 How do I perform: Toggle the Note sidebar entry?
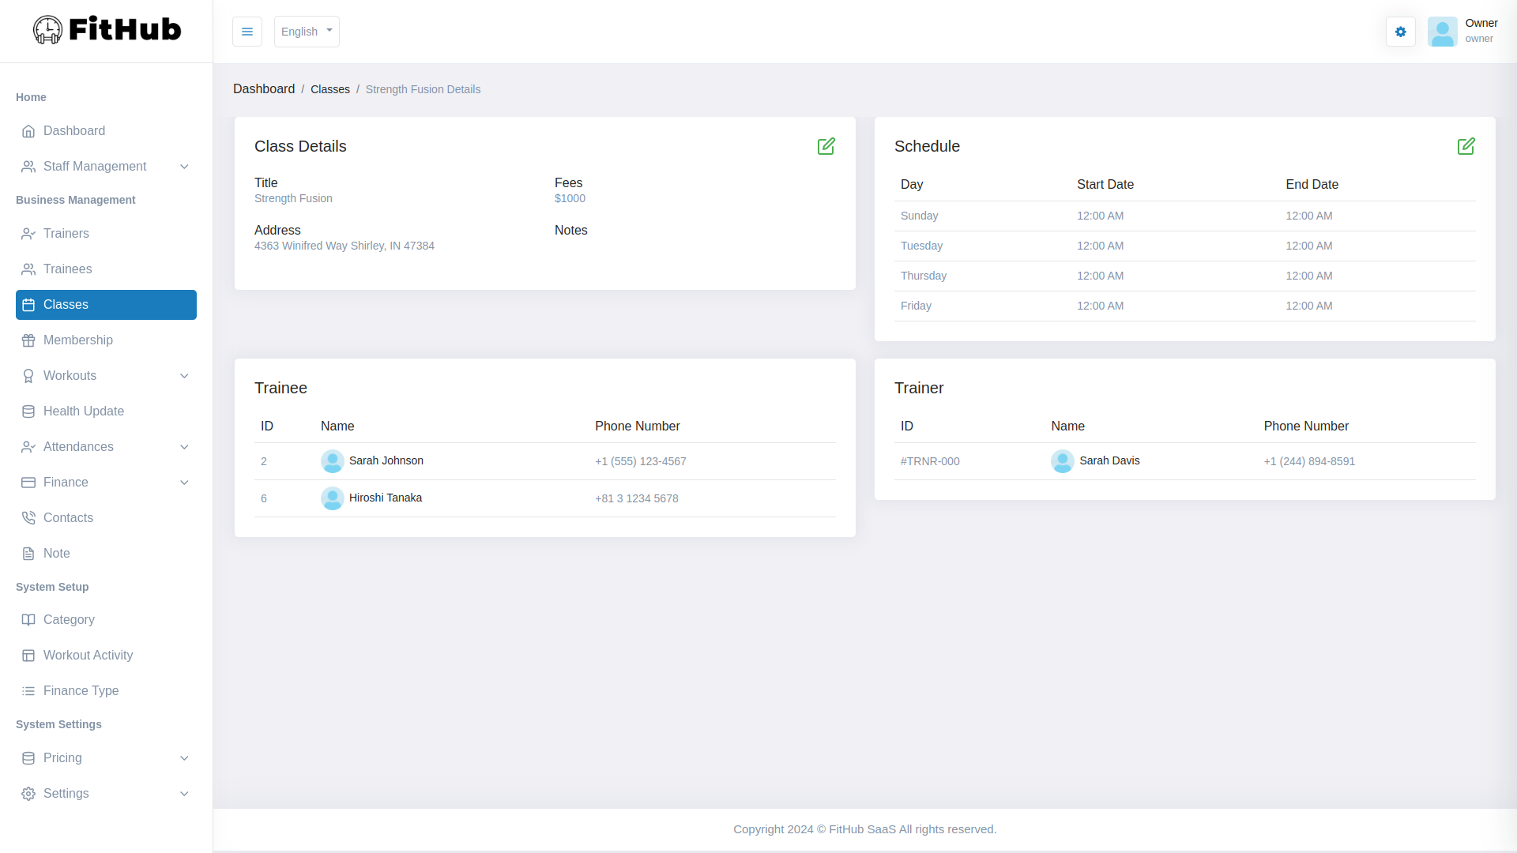point(56,554)
